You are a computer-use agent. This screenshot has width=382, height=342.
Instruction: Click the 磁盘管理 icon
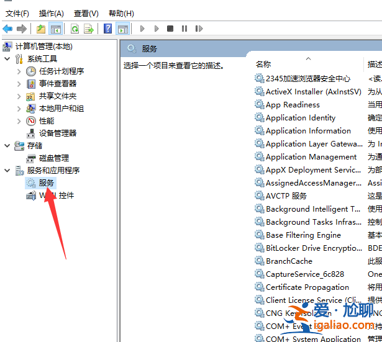[x=31, y=158]
